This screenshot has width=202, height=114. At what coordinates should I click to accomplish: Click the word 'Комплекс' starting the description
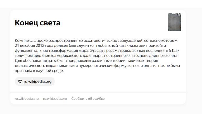point(23,41)
